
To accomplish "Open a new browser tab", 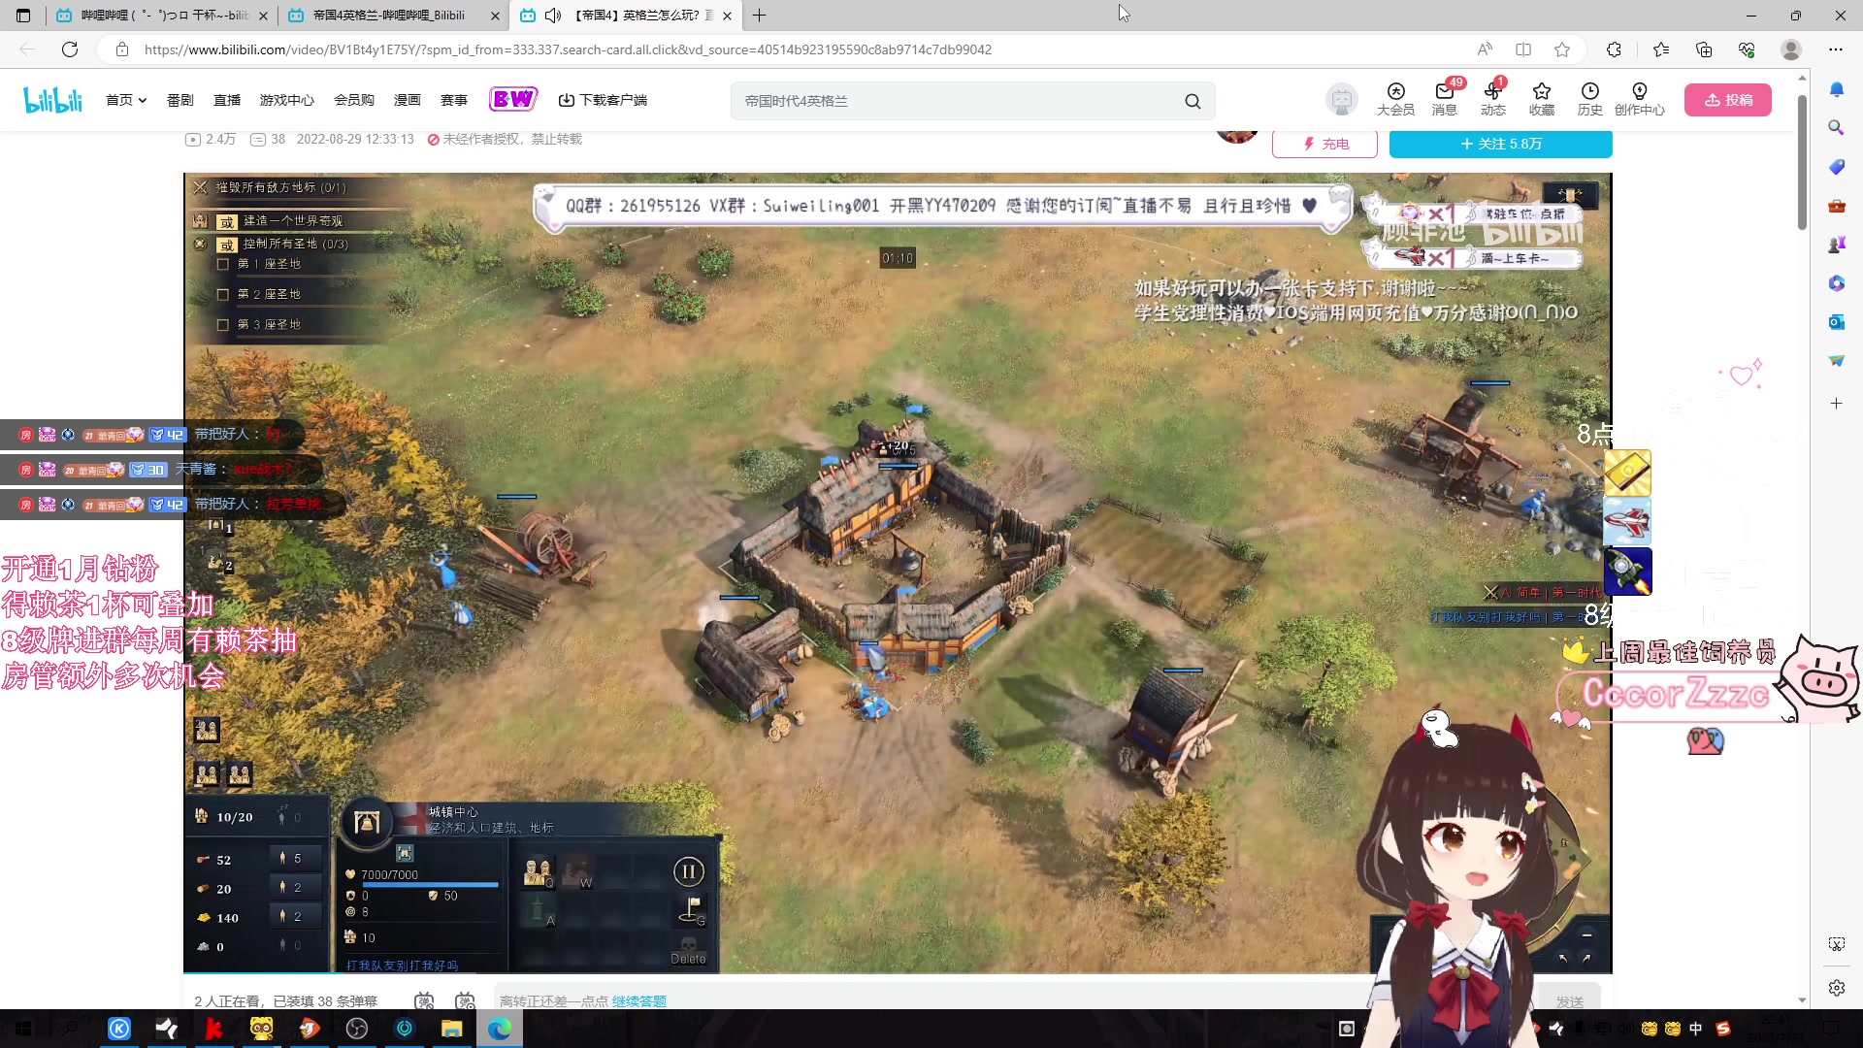I will pos(759,16).
